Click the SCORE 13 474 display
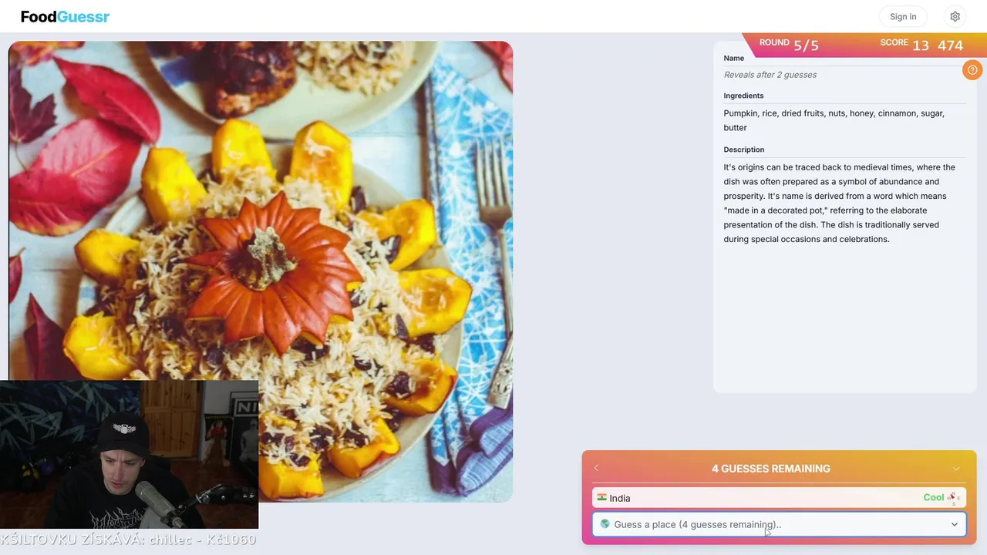987x555 pixels. coord(921,45)
